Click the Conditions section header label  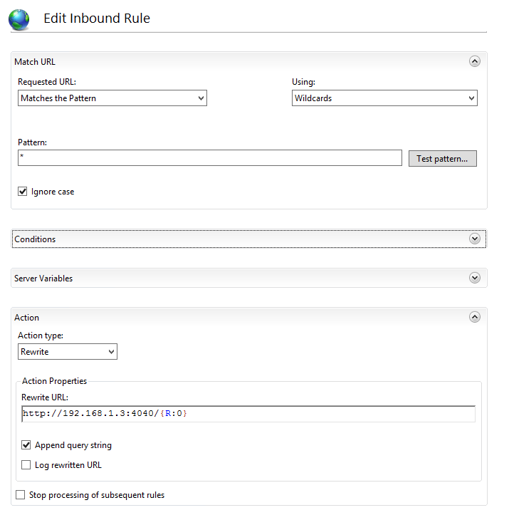pyautogui.click(x=35, y=239)
